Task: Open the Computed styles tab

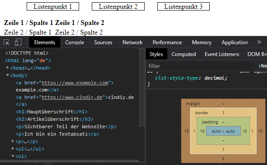Action: coord(184,54)
